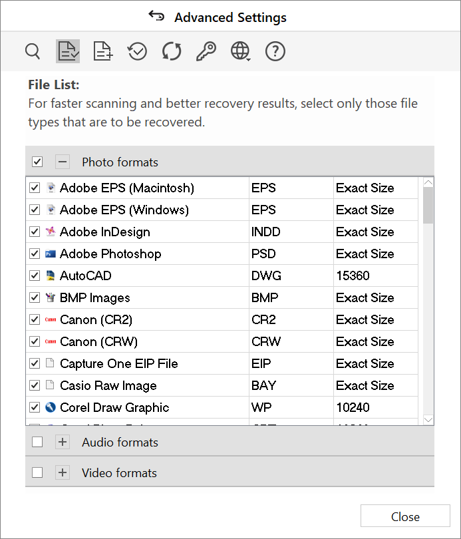Click the size value 15360 for AutoCAD
This screenshot has width=461, height=539.
(353, 275)
